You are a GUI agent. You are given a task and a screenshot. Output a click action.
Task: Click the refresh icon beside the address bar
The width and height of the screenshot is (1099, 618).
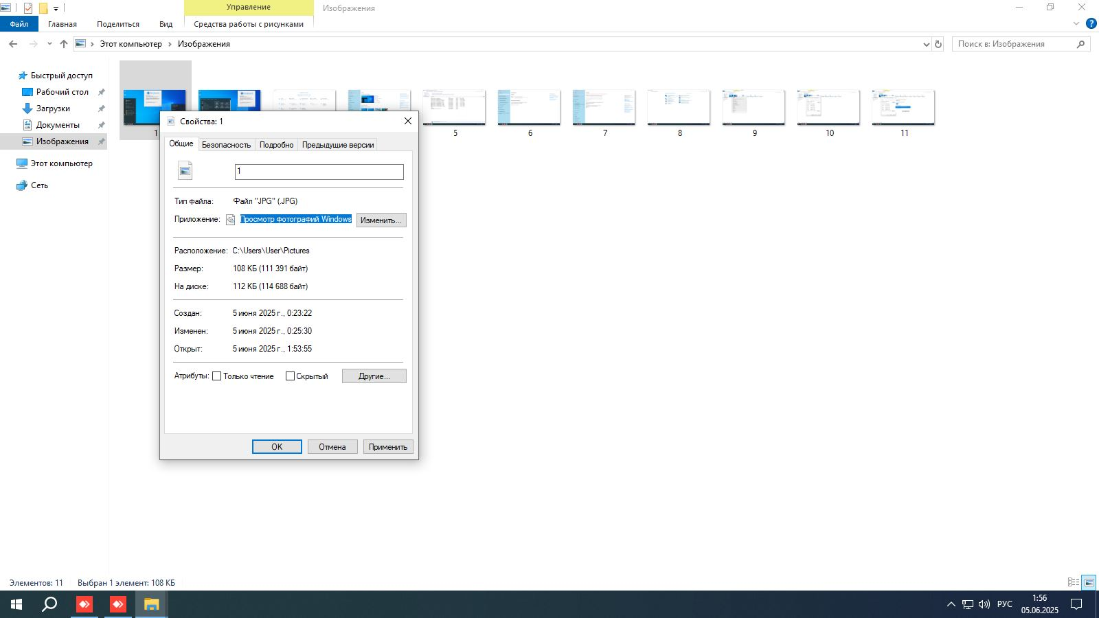tap(938, 44)
